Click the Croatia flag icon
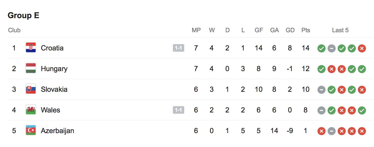This screenshot has height=147, width=374. pos(31,48)
